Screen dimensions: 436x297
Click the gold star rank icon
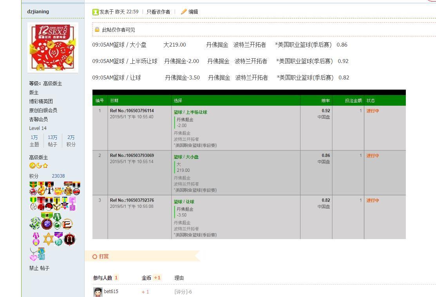click(45, 166)
